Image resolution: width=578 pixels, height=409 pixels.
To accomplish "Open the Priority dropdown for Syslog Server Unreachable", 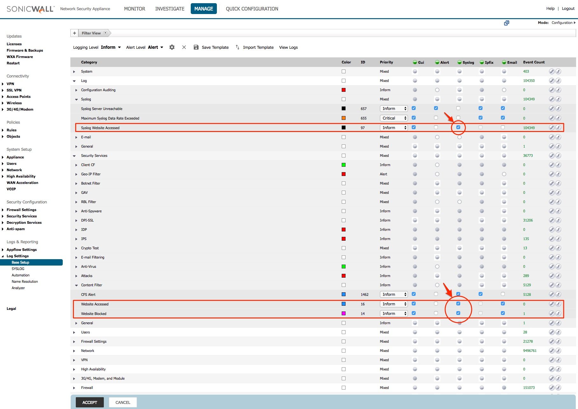I will [x=394, y=108].
